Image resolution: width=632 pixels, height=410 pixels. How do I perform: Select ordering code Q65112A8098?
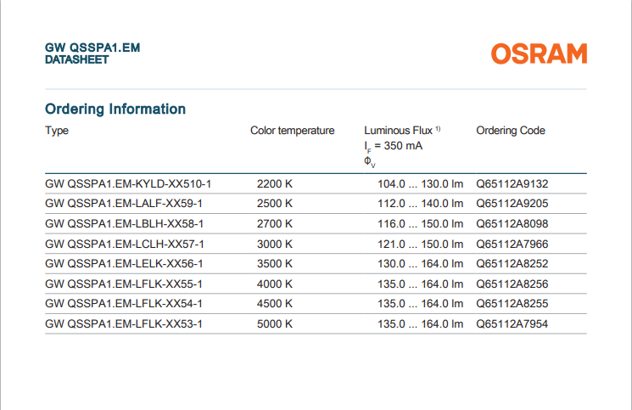coord(512,224)
